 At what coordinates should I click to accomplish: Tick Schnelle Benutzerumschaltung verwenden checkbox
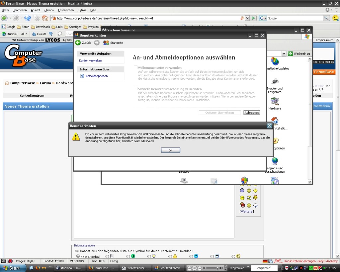point(135,88)
